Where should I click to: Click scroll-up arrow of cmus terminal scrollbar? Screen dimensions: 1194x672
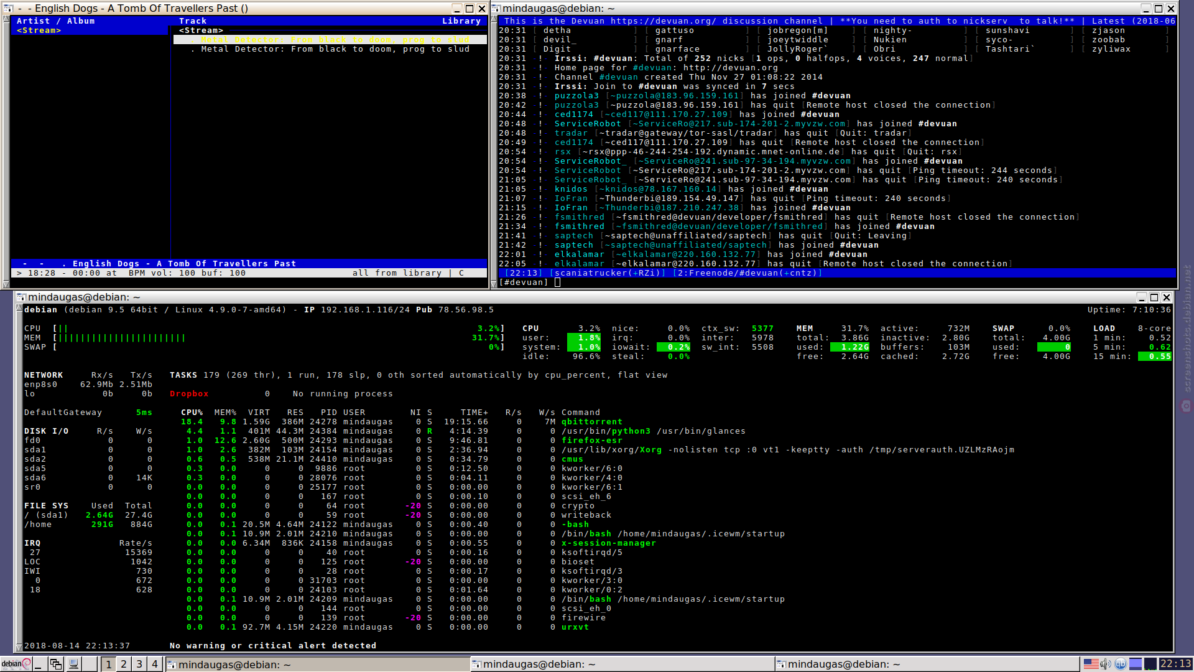point(6,19)
